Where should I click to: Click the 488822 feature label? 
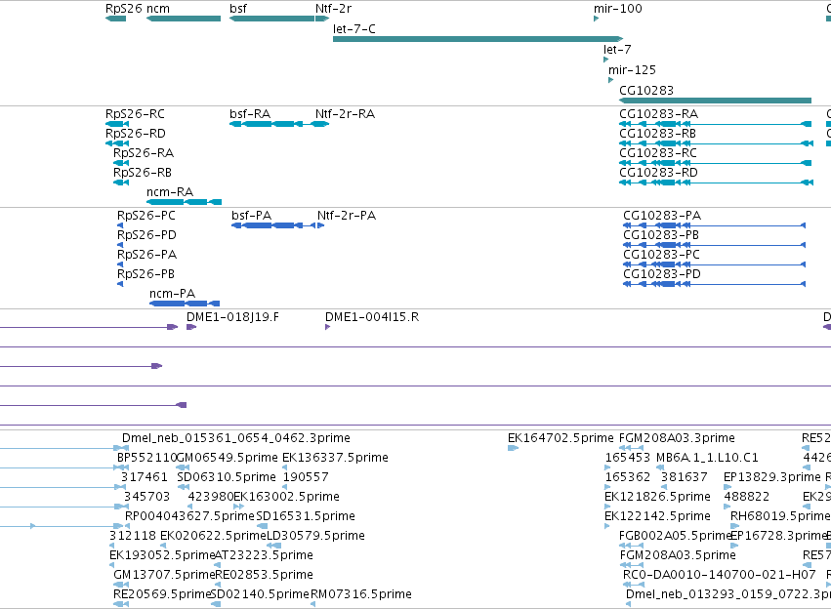click(x=746, y=497)
